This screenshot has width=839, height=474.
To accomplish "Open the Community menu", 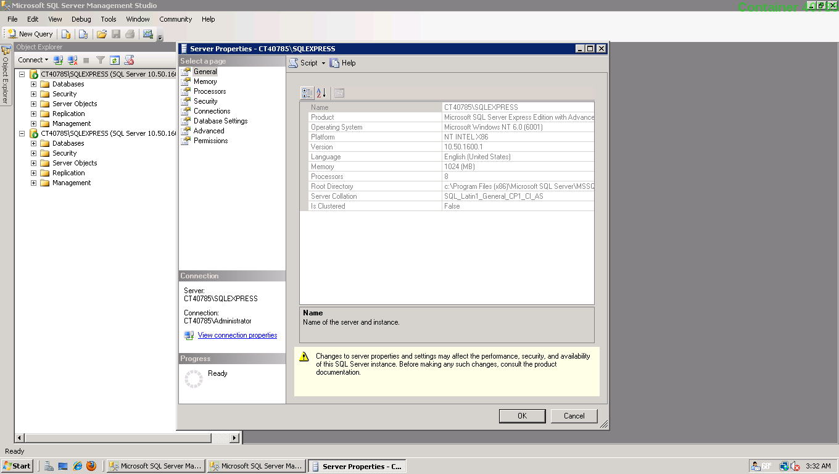I will (175, 19).
